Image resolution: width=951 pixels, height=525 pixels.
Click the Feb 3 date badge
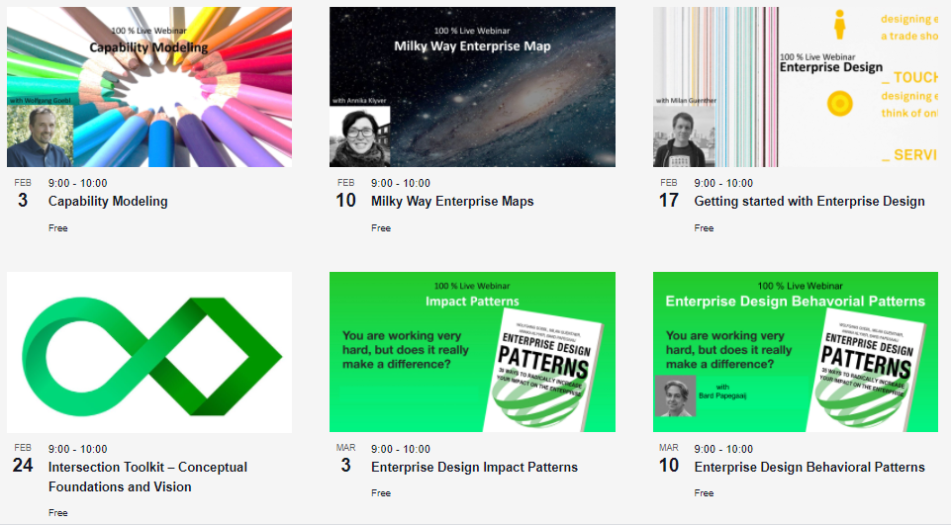23,194
